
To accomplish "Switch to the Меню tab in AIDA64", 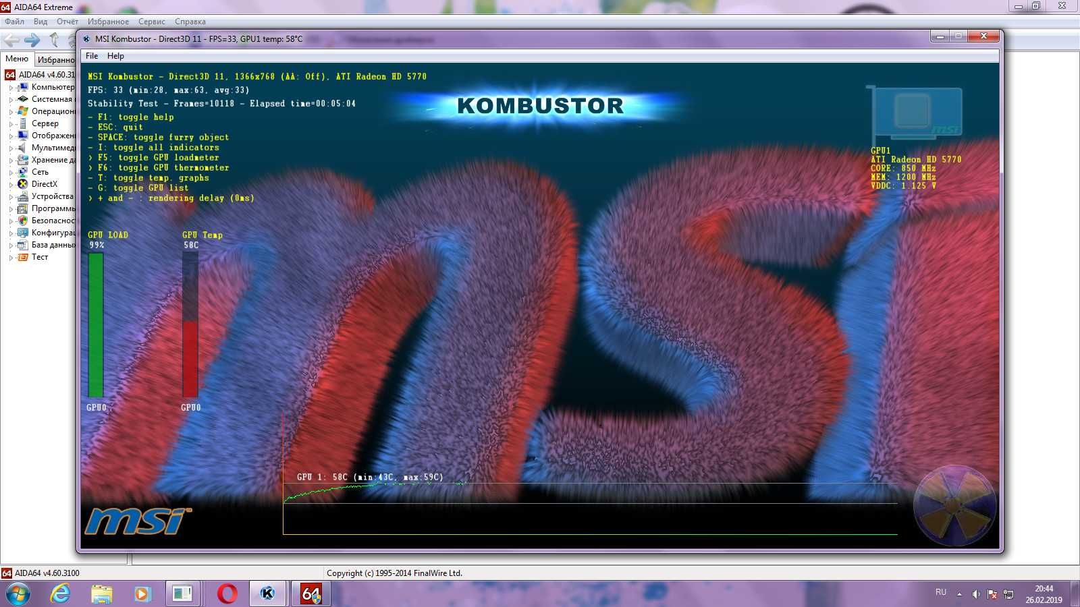I will pos(17,59).
